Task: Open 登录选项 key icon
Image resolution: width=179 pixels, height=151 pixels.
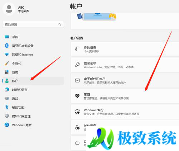Action: point(77,65)
